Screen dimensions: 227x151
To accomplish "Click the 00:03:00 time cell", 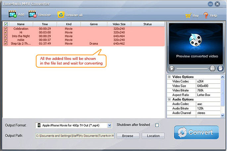I will tap(45, 32).
